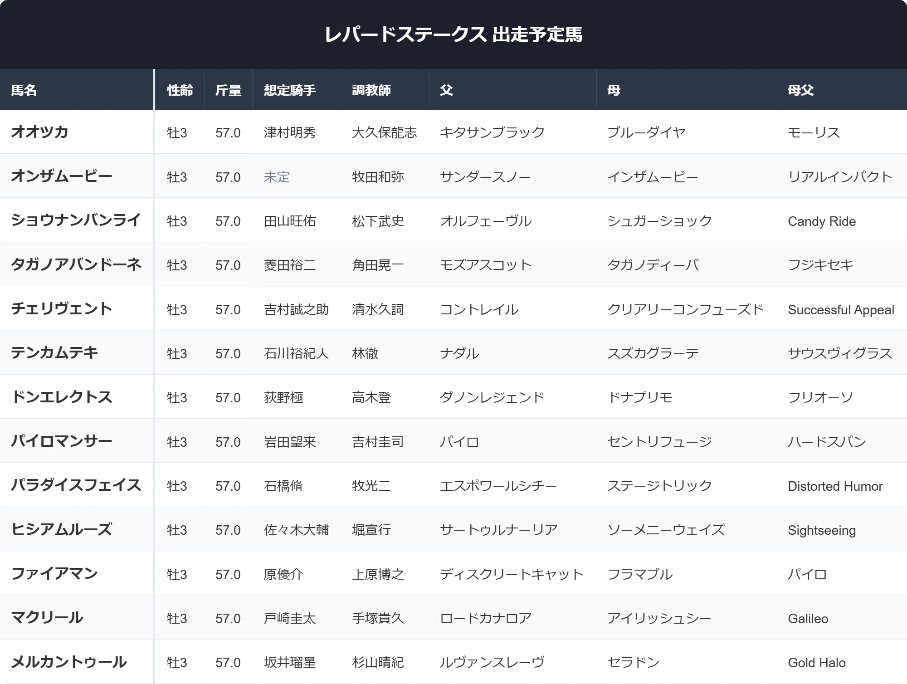The height and width of the screenshot is (684, 907).
Task: Select the 未定 jockey entry
Action: click(x=277, y=177)
